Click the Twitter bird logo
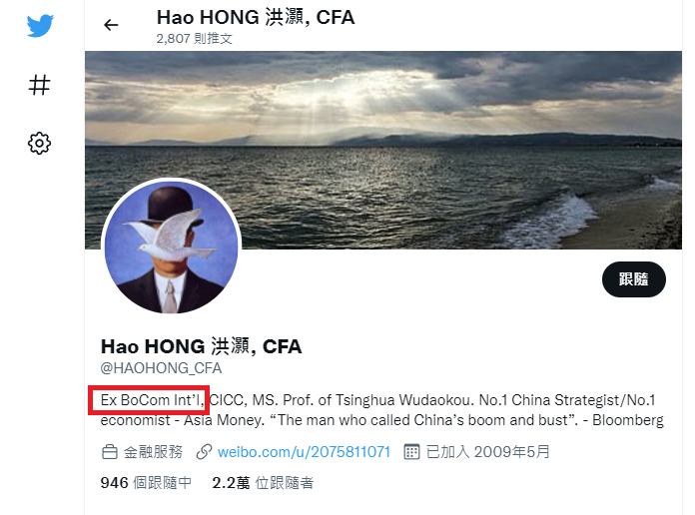This screenshot has height=515, width=695. (x=40, y=26)
